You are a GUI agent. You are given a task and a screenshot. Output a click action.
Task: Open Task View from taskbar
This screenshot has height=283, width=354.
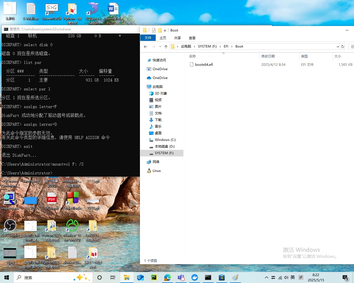(113, 277)
